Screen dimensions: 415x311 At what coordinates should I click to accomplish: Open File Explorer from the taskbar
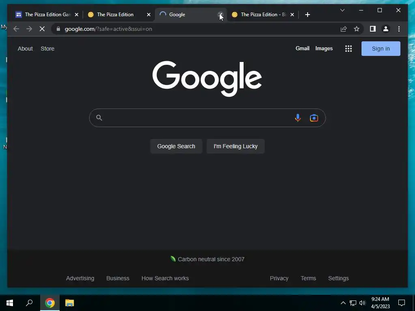[x=70, y=303]
